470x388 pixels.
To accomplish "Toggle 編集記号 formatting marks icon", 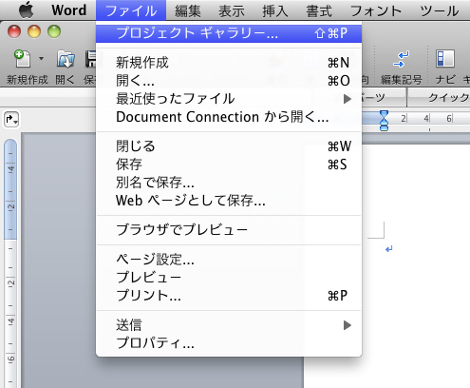I will point(402,59).
